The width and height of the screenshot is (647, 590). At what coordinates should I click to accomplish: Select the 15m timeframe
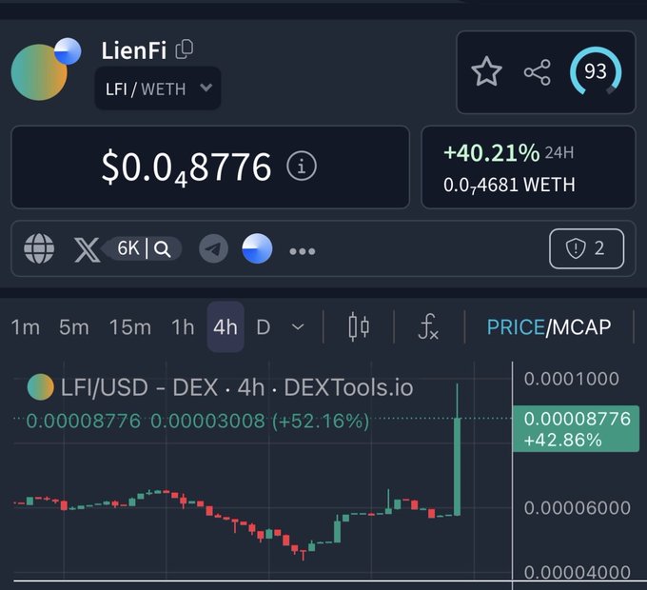pyautogui.click(x=130, y=327)
